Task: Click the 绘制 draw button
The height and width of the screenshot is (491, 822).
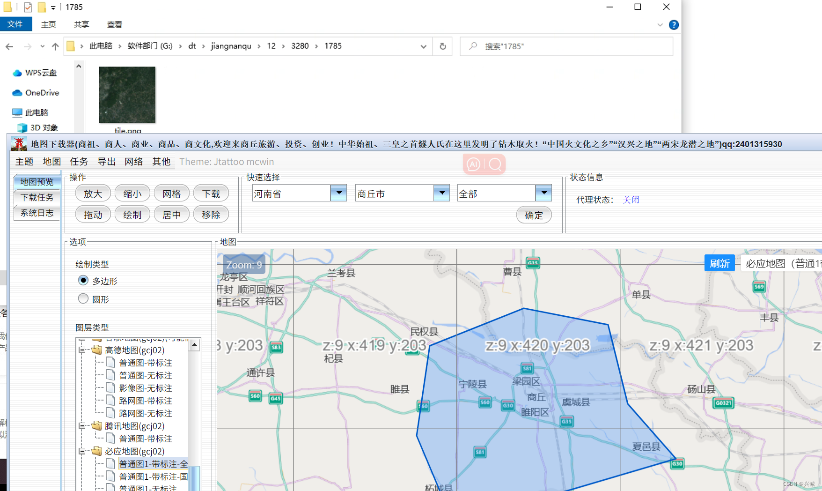Action: click(x=132, y=215)
